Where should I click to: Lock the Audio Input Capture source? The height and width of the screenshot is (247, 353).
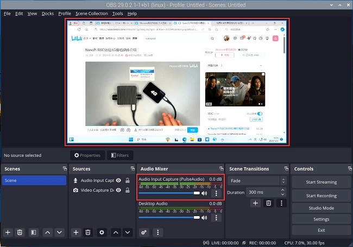[x=128, y=180]
